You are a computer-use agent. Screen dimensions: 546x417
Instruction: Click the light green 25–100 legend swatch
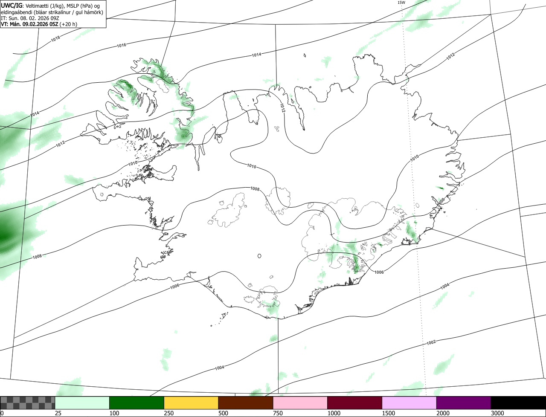pyautogui.click(x=82, y=403)
